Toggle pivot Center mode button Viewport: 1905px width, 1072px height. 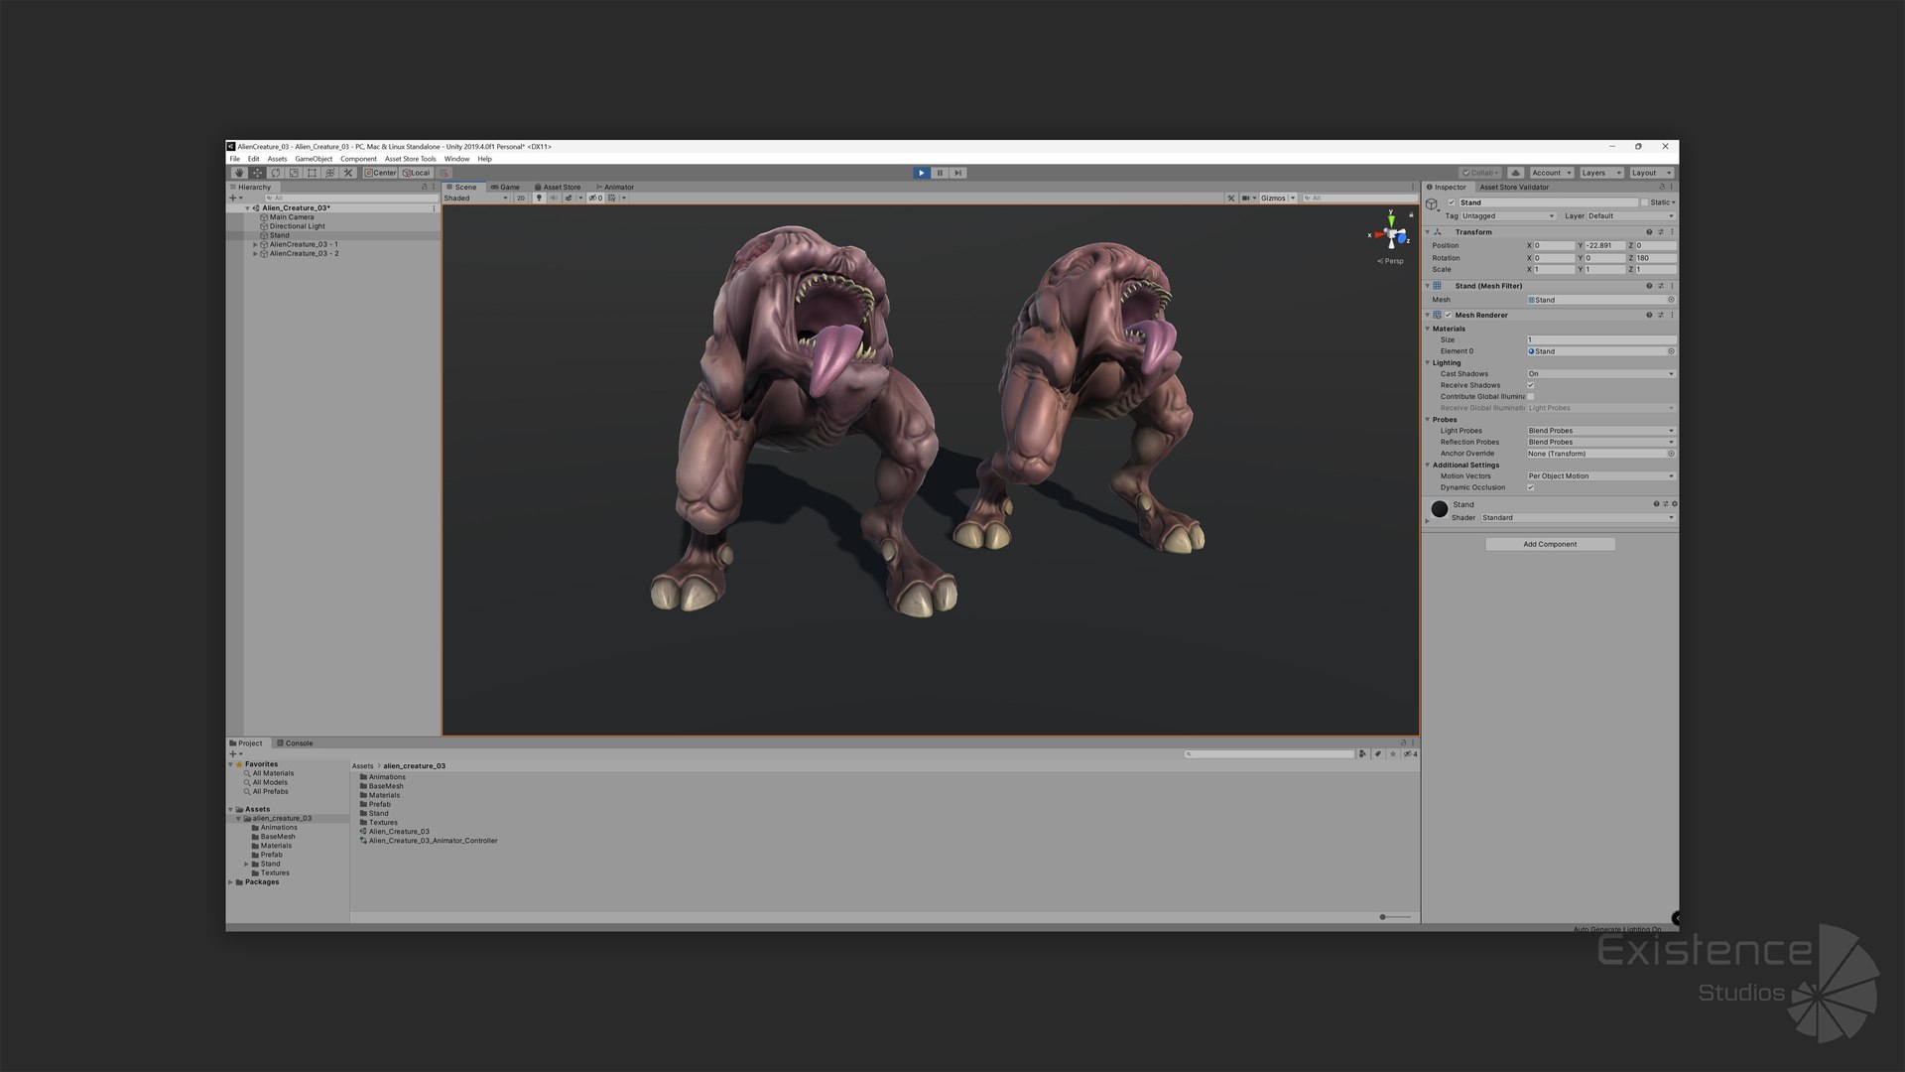click(380, 173)
